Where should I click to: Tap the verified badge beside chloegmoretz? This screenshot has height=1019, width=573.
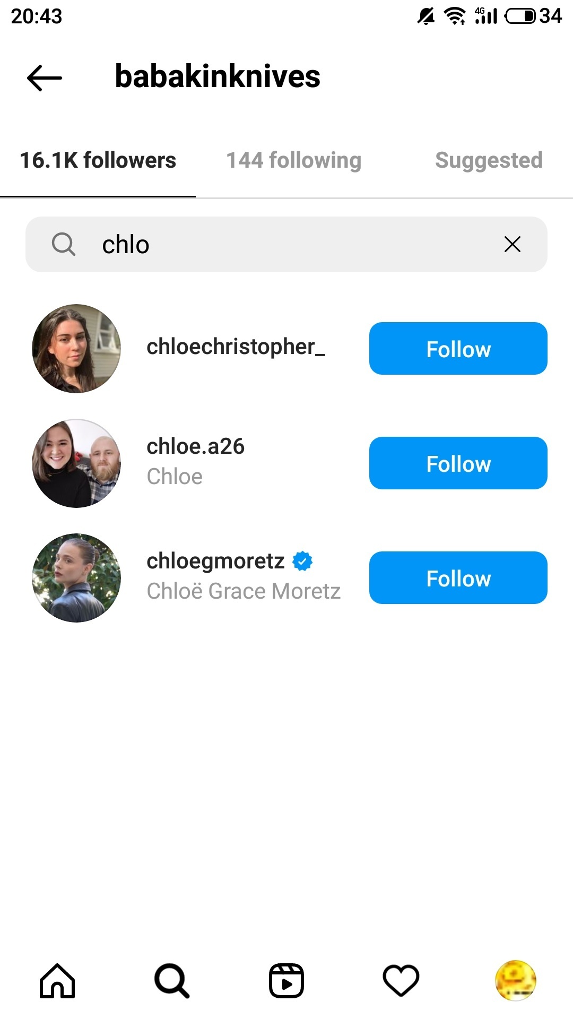pos(302,561)
